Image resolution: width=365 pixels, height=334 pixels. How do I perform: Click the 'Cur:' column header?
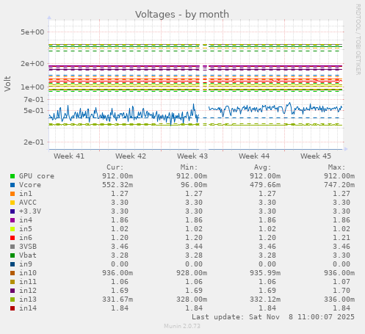click(x=115, y=167)
